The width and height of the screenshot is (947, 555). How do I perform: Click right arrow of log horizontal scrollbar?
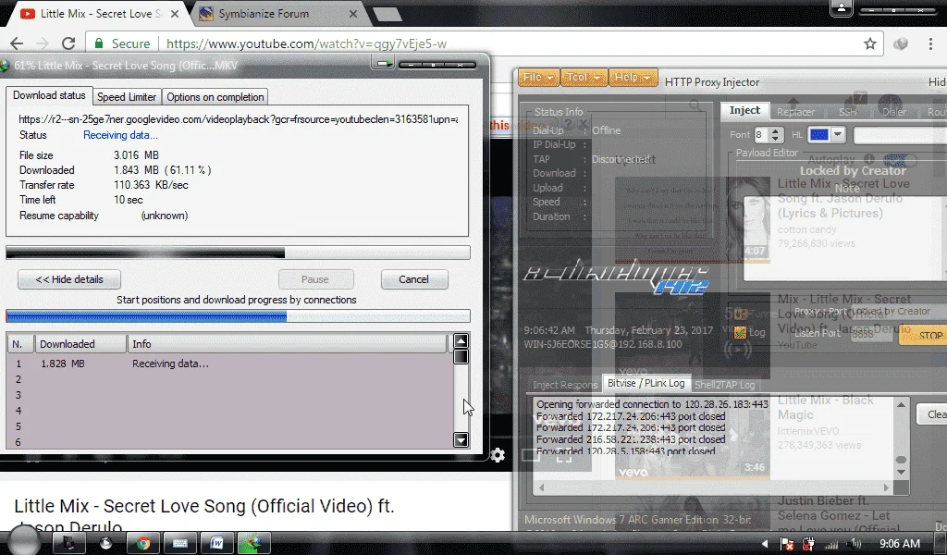point(886,487)
